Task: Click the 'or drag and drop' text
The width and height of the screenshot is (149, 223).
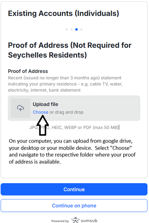Action: pyautogui.click(x=67, y=112)
